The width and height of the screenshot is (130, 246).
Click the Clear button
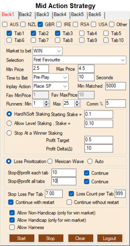tap(80, 238)
